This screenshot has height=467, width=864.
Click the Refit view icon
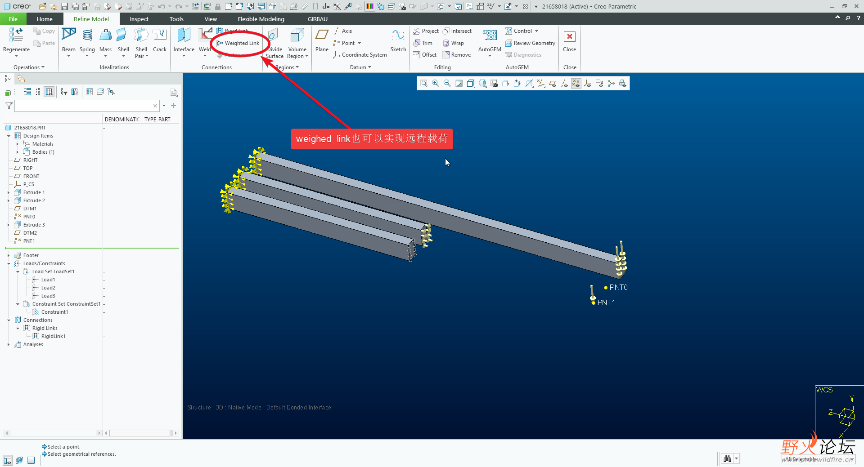point(424,84)
